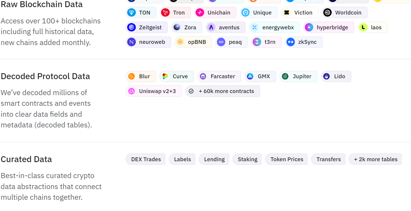Click the 'Unichain' chain name

point(219,12)
